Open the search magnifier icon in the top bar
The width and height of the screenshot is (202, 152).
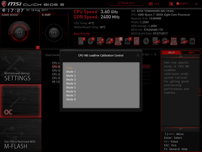[171, 4]
